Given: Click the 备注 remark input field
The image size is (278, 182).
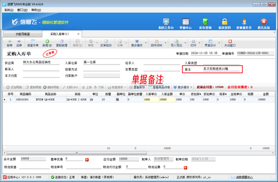Looking at the screenshot, I should 221,69.
